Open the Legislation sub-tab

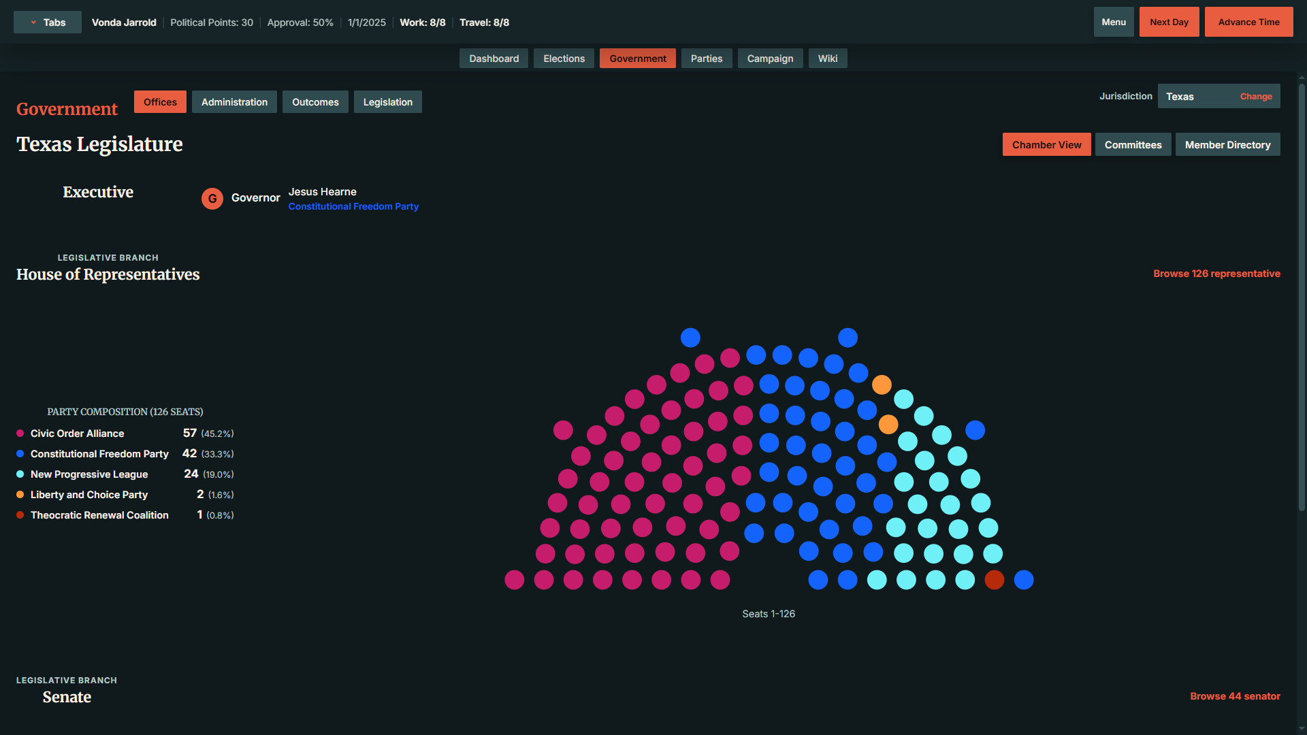(x=387, y=102)
